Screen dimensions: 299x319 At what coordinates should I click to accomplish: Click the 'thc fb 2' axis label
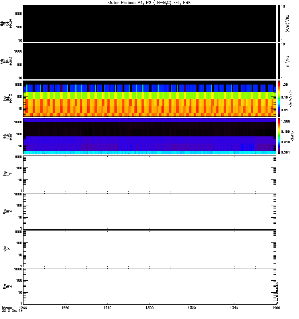(8, 286)
